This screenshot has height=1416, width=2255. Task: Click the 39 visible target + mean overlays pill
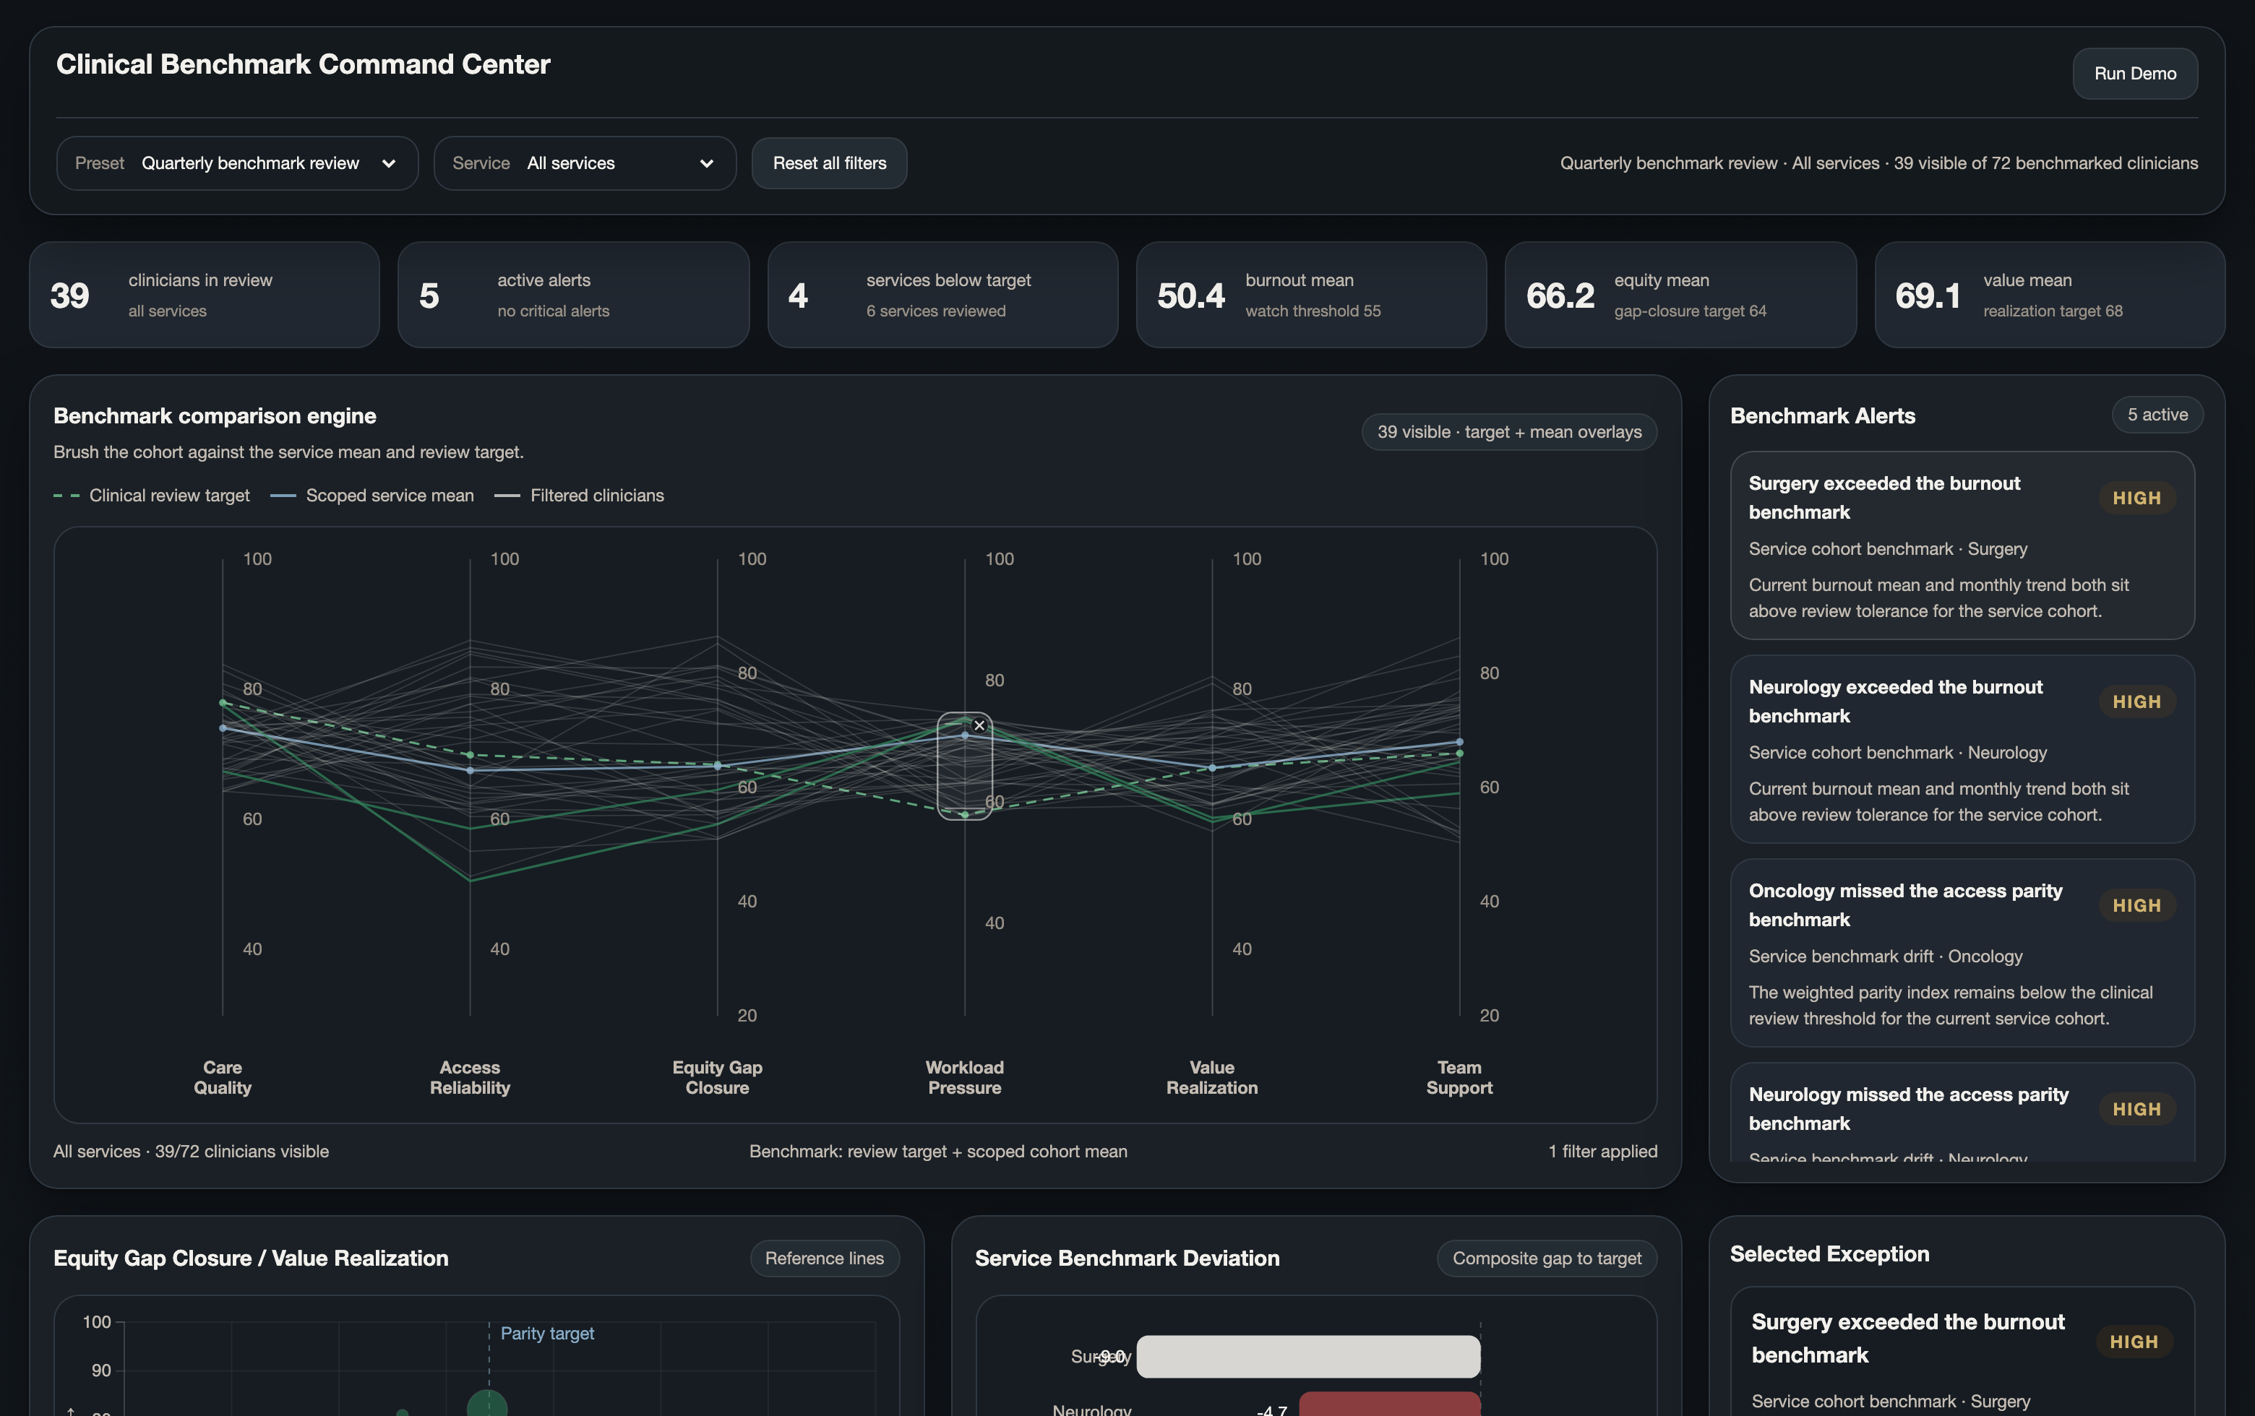1508,431
